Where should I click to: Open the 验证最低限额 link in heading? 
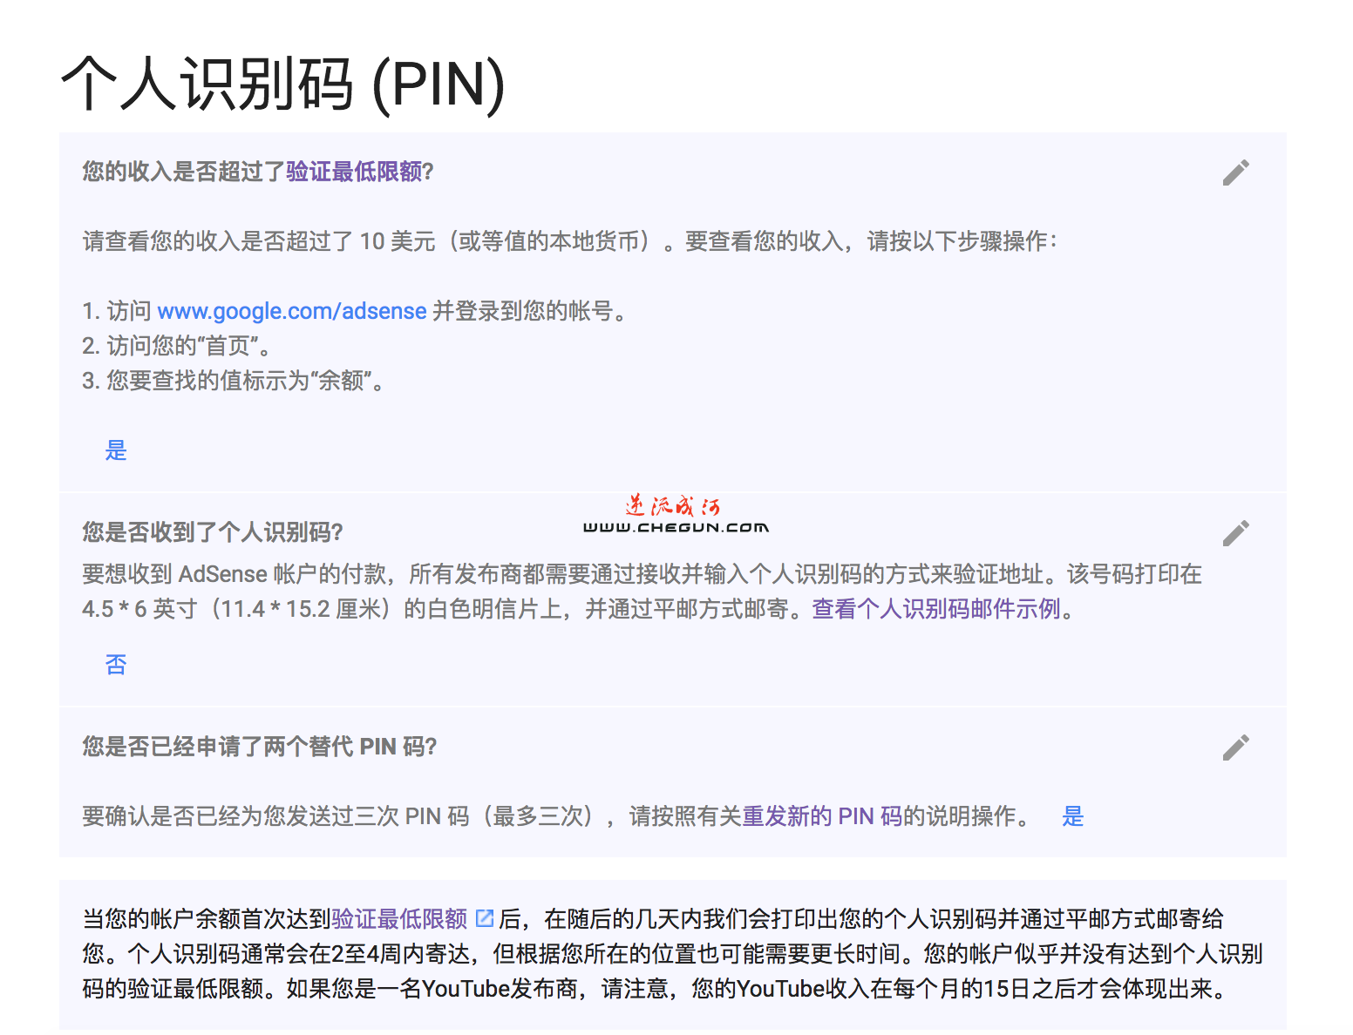coord(354,172)
